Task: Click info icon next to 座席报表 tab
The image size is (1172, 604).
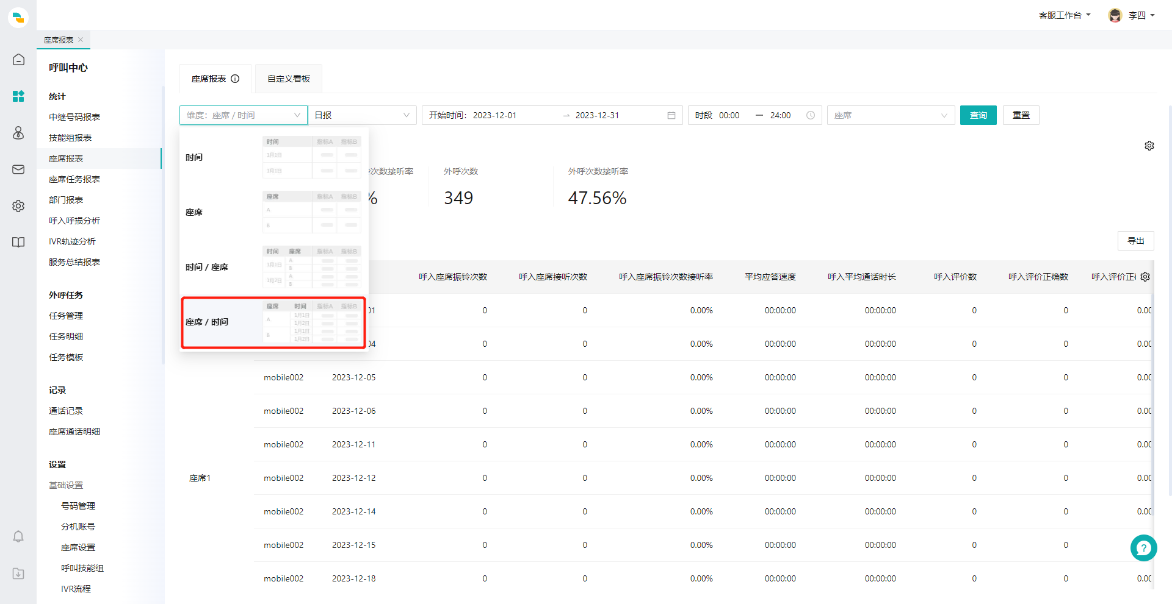Action: click(235, 79)
